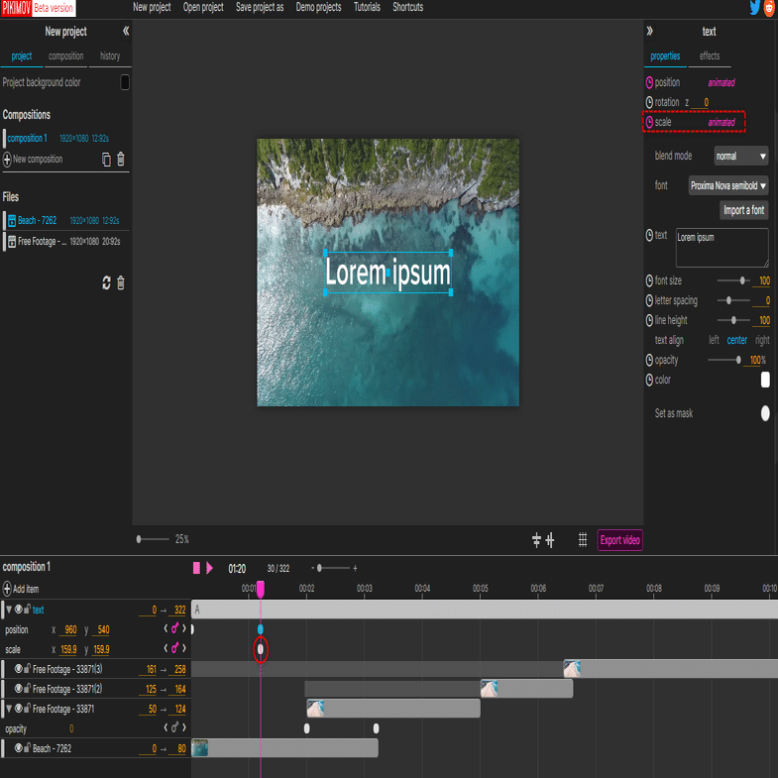
Task: Toggle visibility of Free Footage - 33871 layer
Action: coord(19,709)
